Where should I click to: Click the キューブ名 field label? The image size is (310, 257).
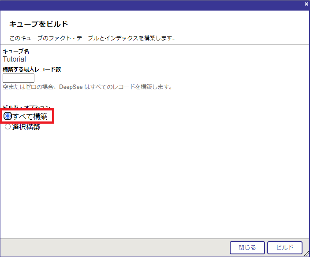point(16,51)
